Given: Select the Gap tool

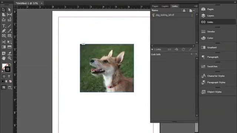Looking at the screenshot, I should coord(9,15).
